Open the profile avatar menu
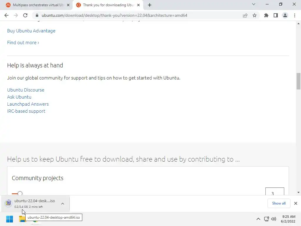This screenshot has width=301, height=226. tap(285, 15)
